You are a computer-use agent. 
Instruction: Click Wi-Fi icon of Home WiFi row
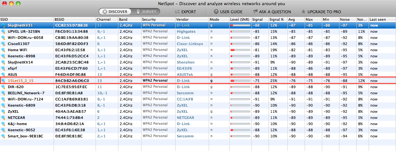tap(3, 50)
